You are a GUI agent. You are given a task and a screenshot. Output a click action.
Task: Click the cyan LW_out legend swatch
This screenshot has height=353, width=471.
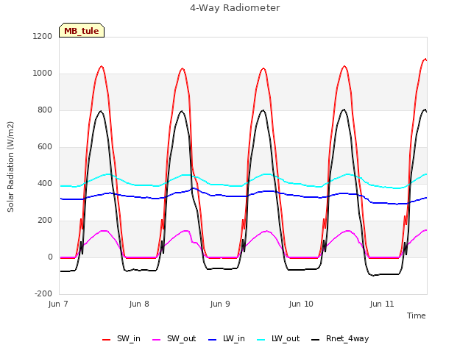[x=261, y=340]
